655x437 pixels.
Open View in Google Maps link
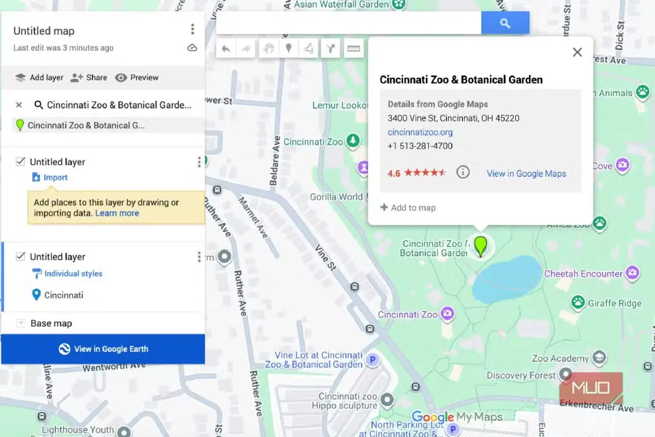pos(526,174)
